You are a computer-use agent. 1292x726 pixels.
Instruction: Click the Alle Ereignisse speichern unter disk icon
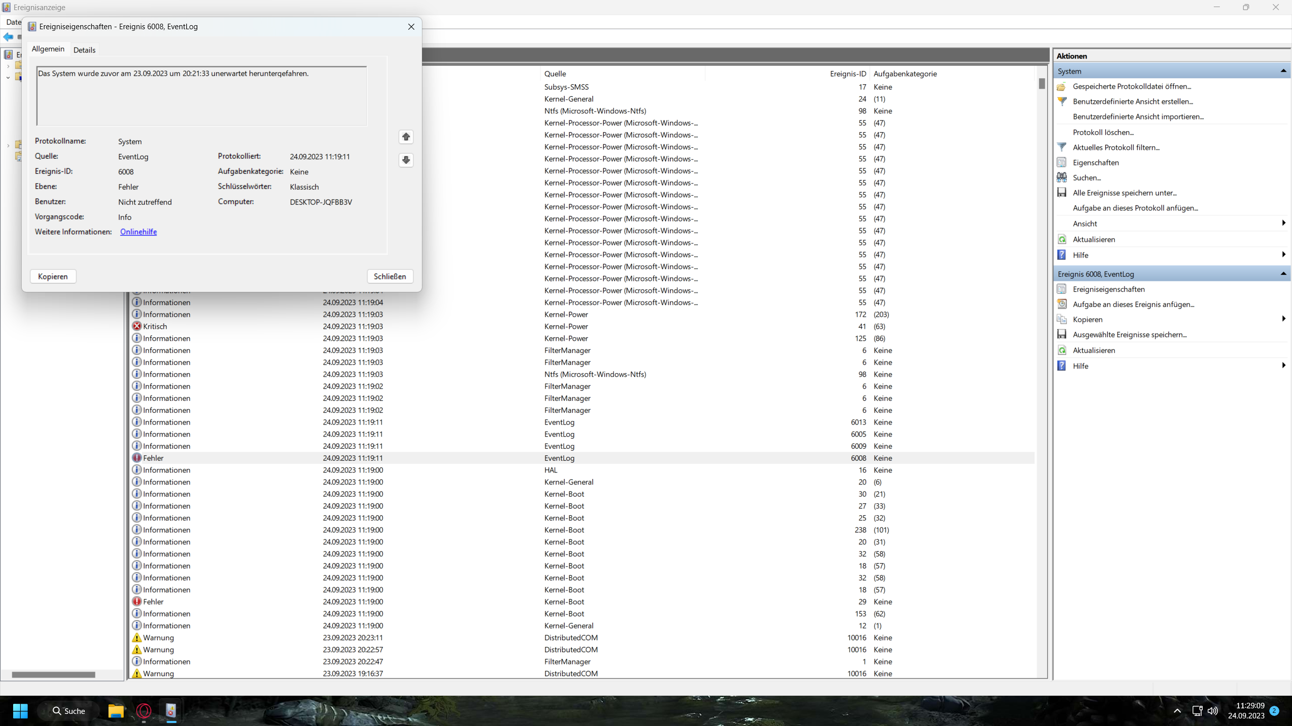(x=1062, y=193)
